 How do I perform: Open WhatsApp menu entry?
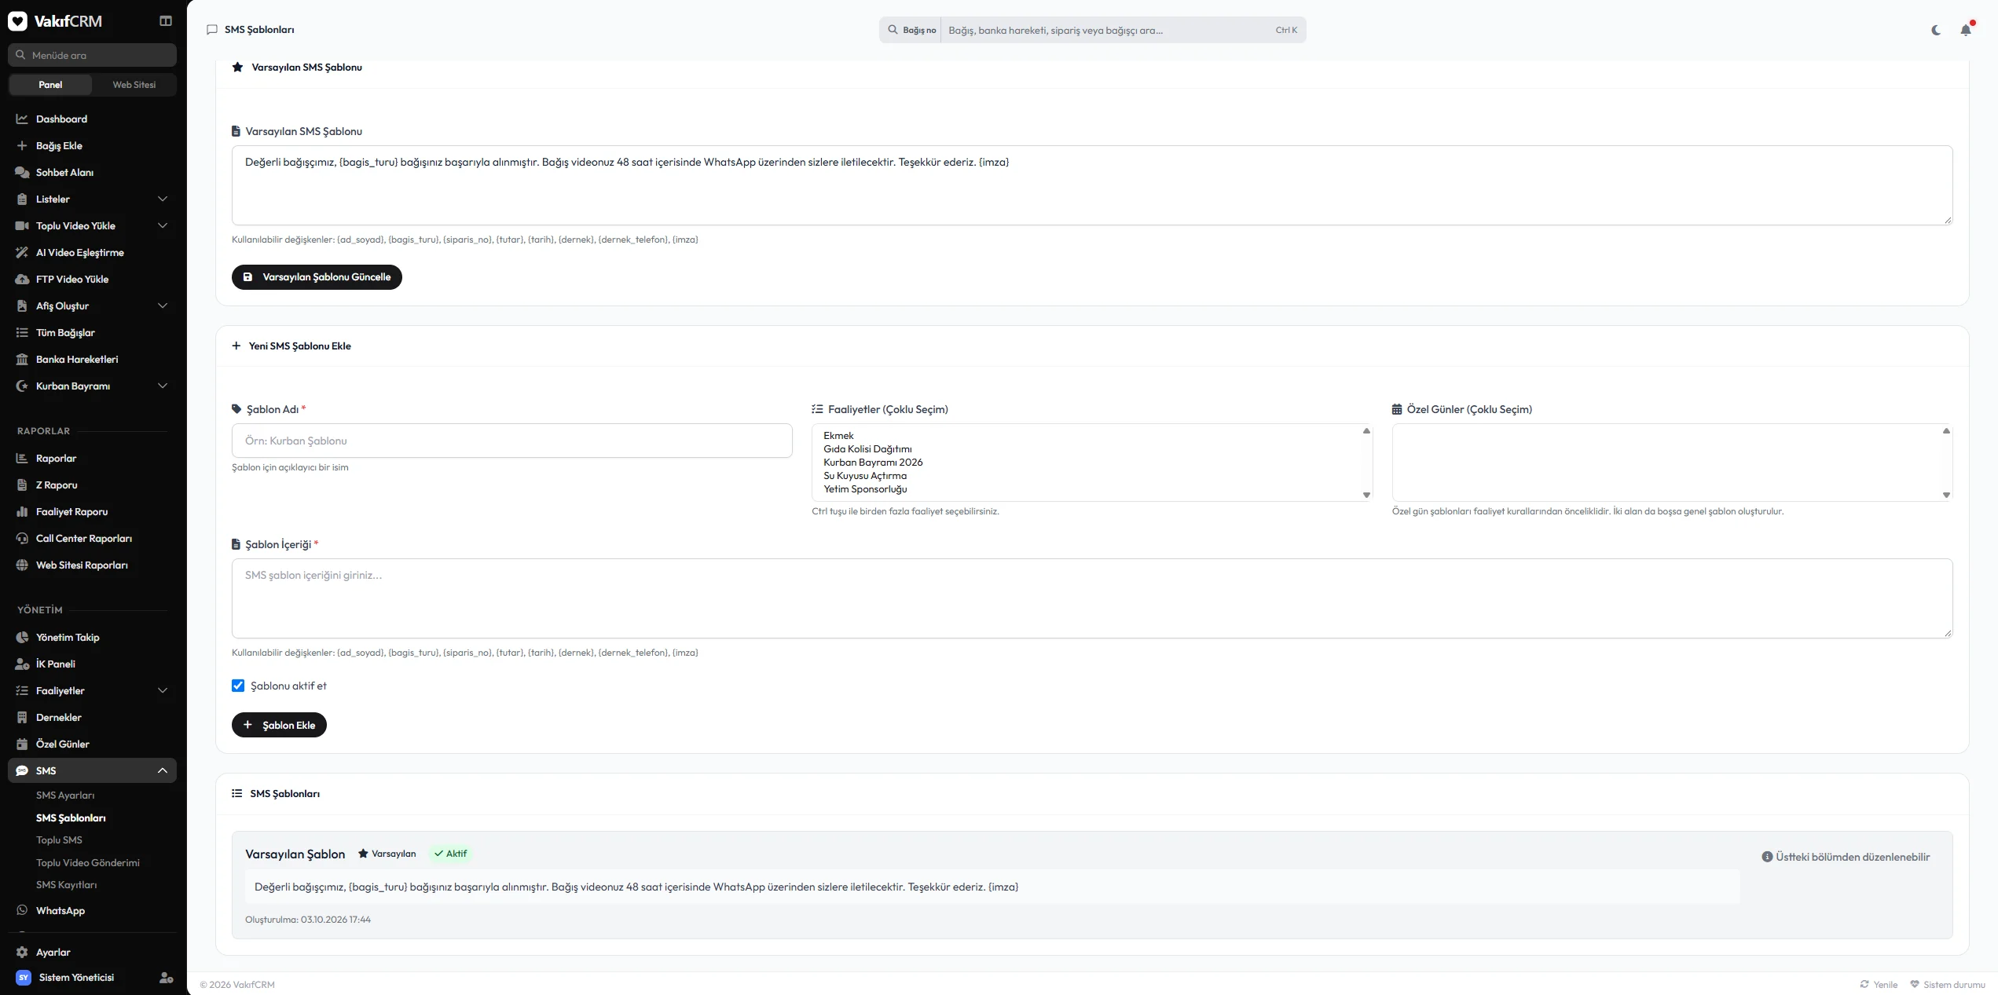pos(92,910)
